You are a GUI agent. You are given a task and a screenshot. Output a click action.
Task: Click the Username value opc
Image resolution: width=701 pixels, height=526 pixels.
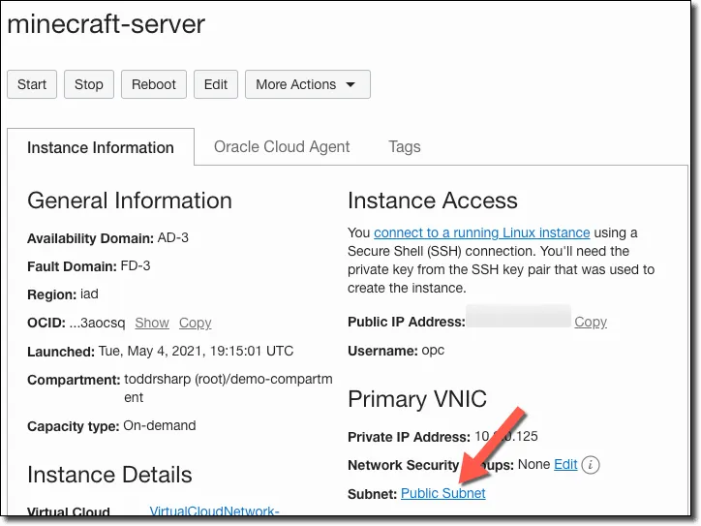pos(433,350)
